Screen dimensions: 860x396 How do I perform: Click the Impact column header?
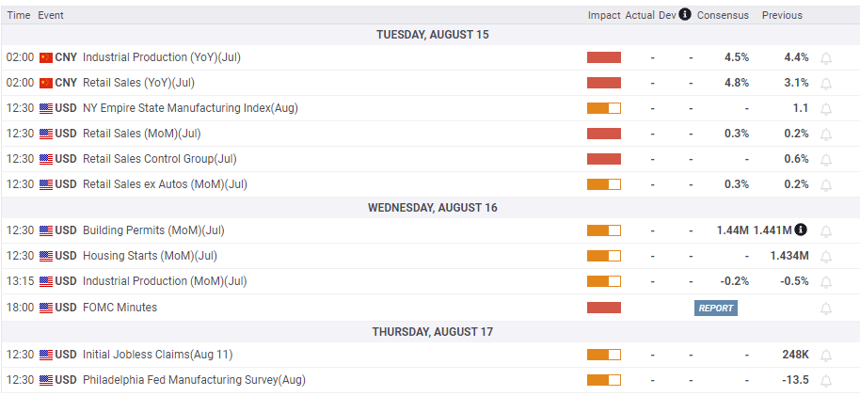tap(604, 15)
